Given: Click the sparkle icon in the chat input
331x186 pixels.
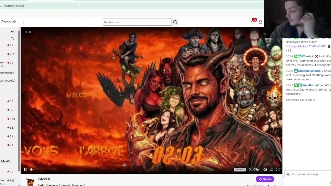Looking at the screenshot, I should point(288,174).
